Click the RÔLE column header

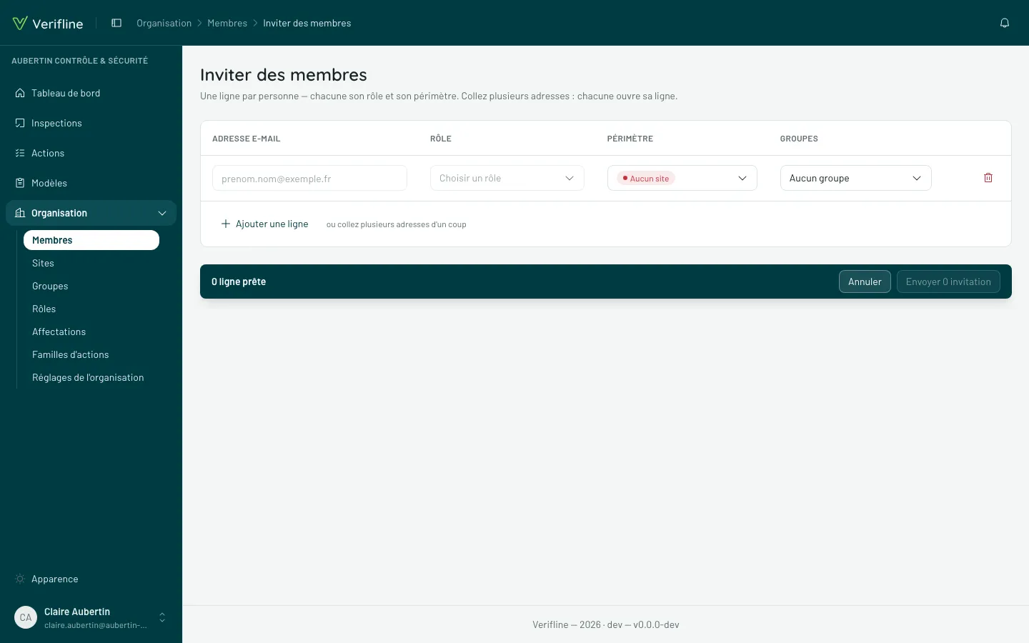tap(441, 139)
